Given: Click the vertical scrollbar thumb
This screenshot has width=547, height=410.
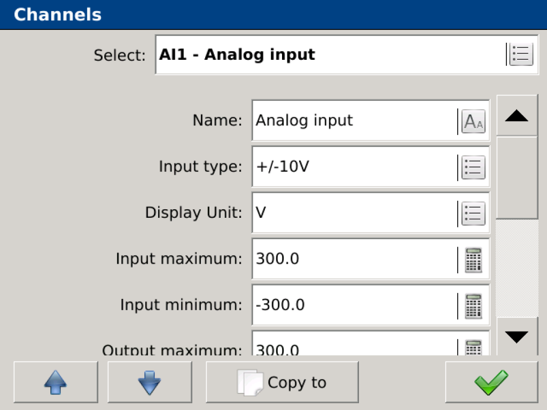Looking at the screenshot, I should point(517,177).
